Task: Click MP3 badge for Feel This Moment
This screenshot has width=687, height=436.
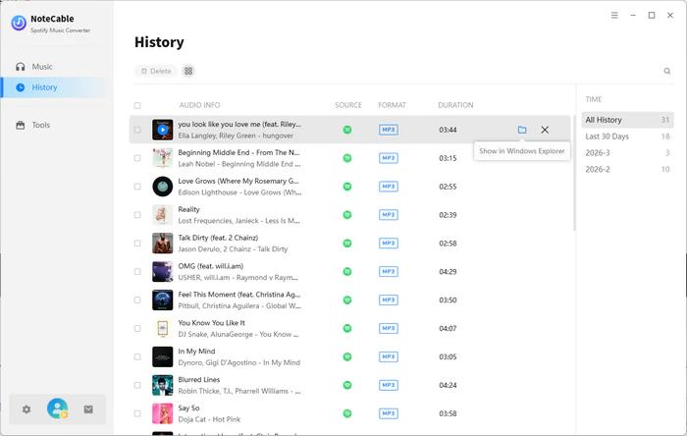Action: click(x=389, y=300)
